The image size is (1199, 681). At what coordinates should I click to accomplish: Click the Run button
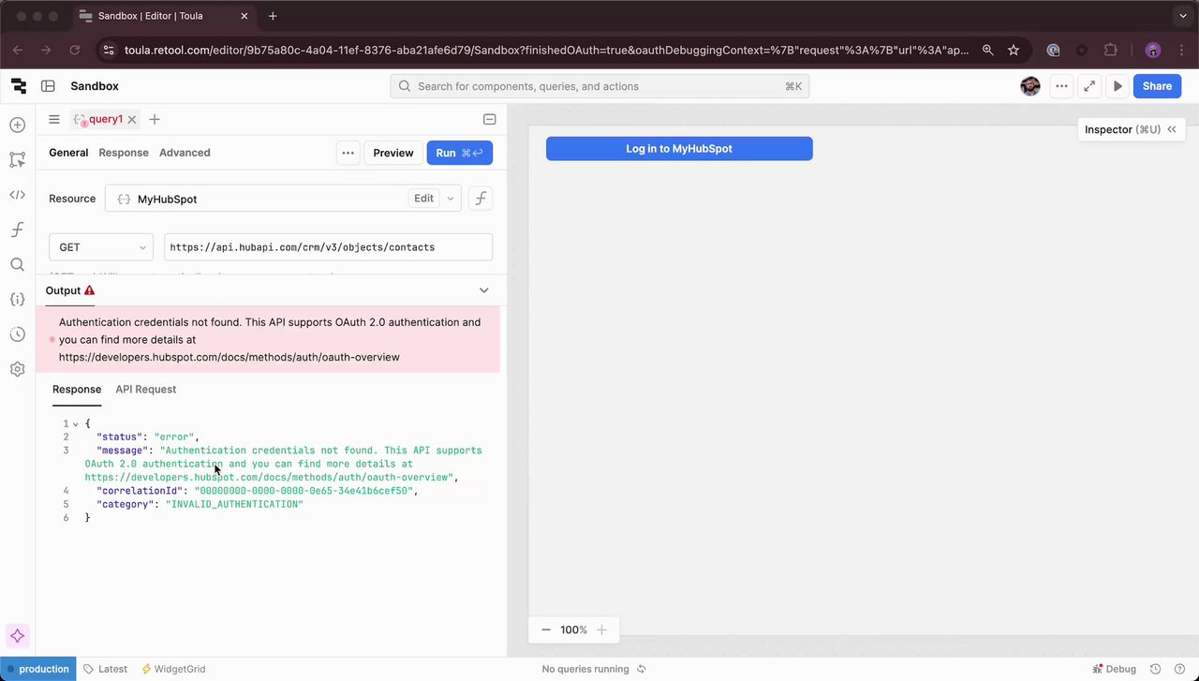point(460,153)
